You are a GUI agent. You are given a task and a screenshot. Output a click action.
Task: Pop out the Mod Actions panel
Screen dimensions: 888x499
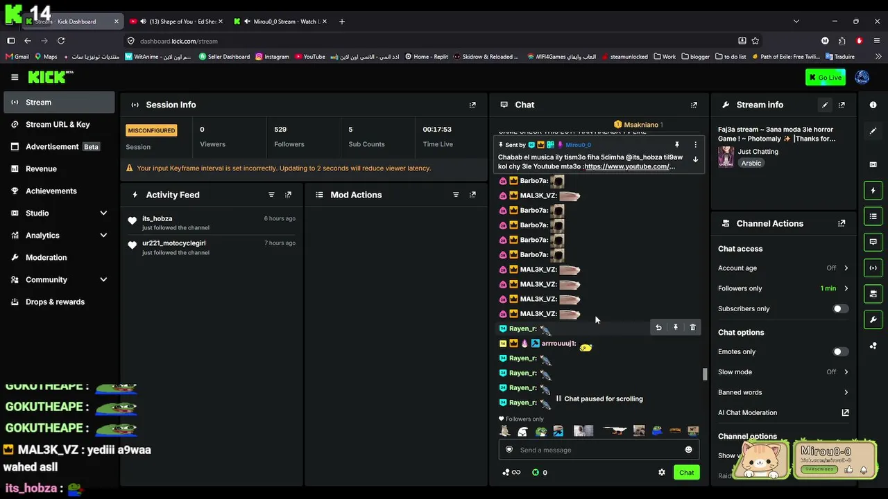472,195
